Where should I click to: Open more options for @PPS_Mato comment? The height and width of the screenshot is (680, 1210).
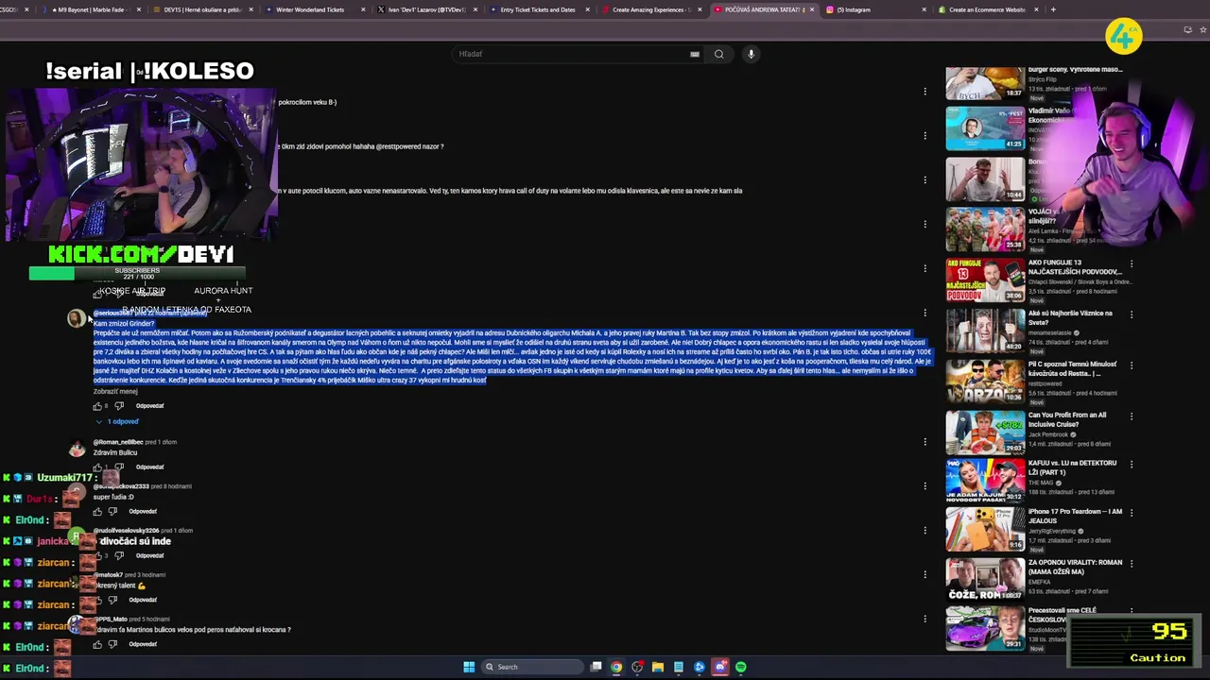pyautogui.click(x=925, y=619)
